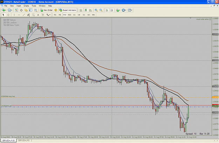The image size is (219, 143).
Task: Click the orange stop loss order line
Action: (106, 97)
